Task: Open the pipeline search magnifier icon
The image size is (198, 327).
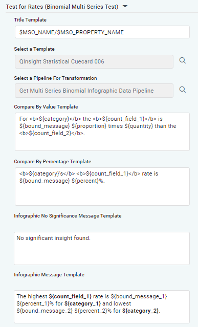Action: (182, 90)
